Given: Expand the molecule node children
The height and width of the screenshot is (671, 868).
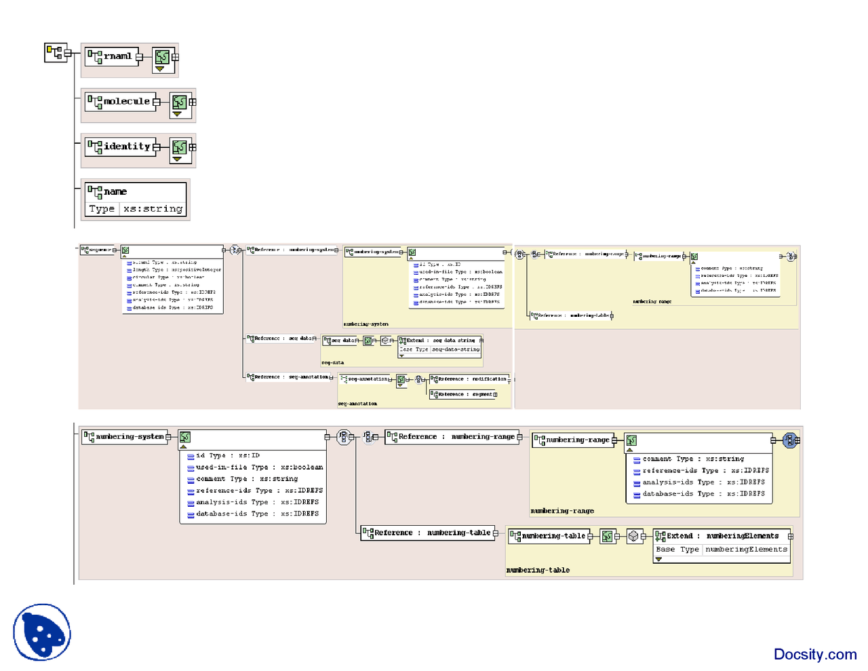Looking at the screenshot, I should pos(193,102).
